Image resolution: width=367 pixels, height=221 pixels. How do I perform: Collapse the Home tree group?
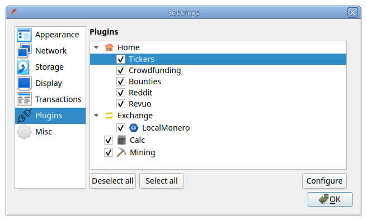[x=96, y=47]
